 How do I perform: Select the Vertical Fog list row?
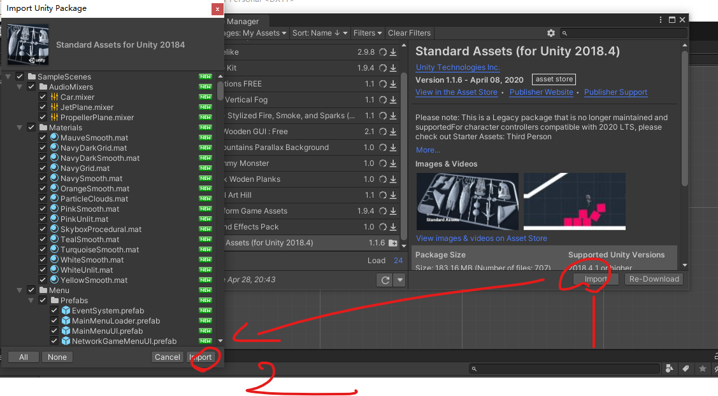coord(312,100)
